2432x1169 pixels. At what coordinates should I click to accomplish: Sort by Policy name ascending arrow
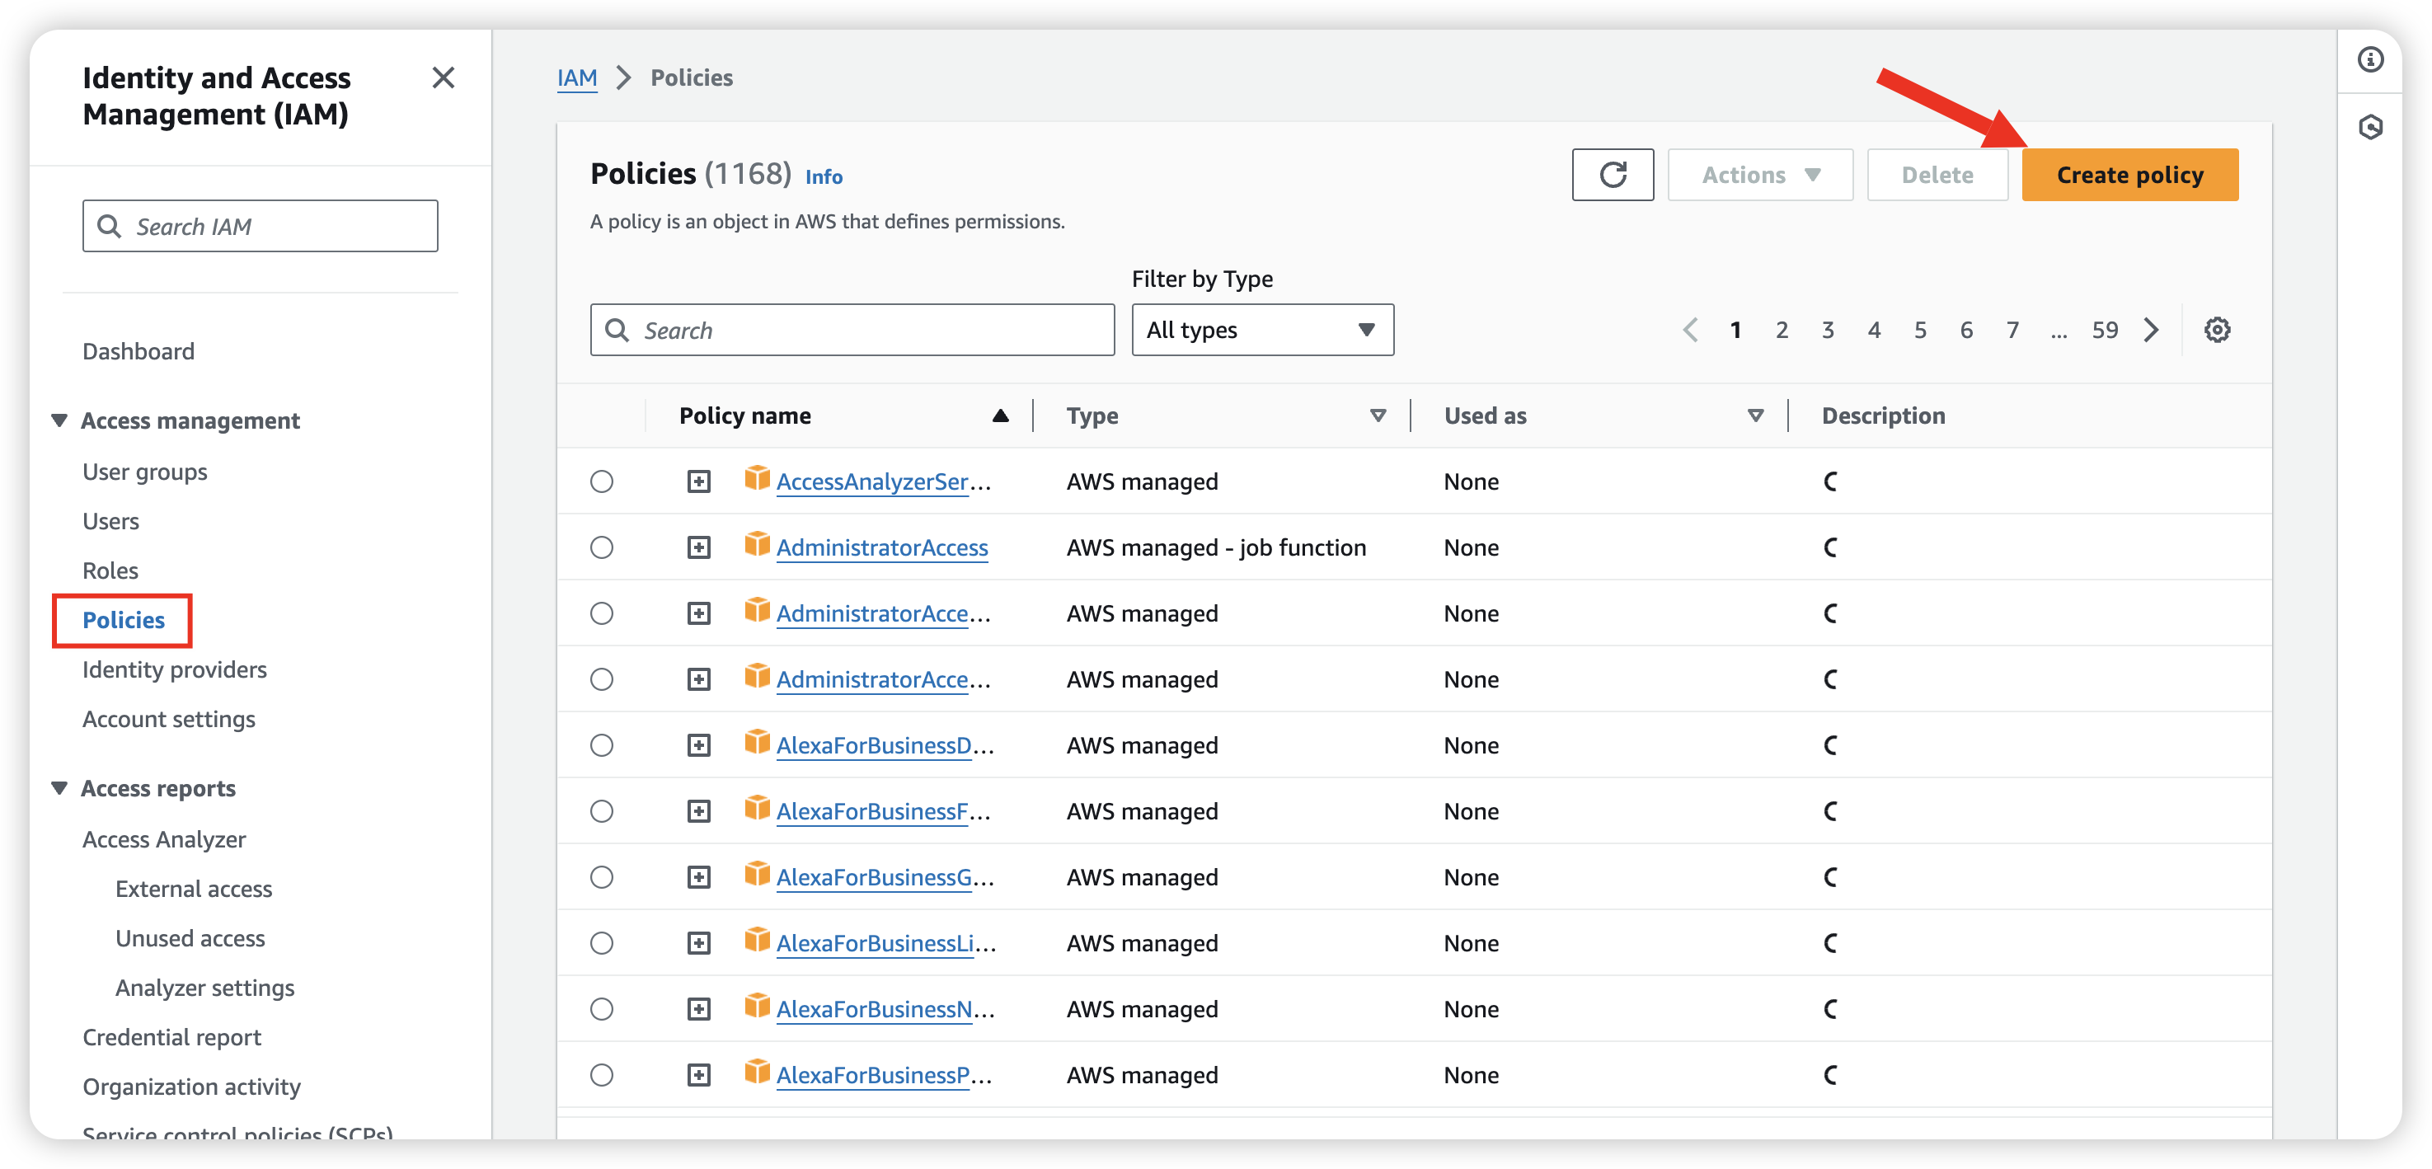point(1000,415)
